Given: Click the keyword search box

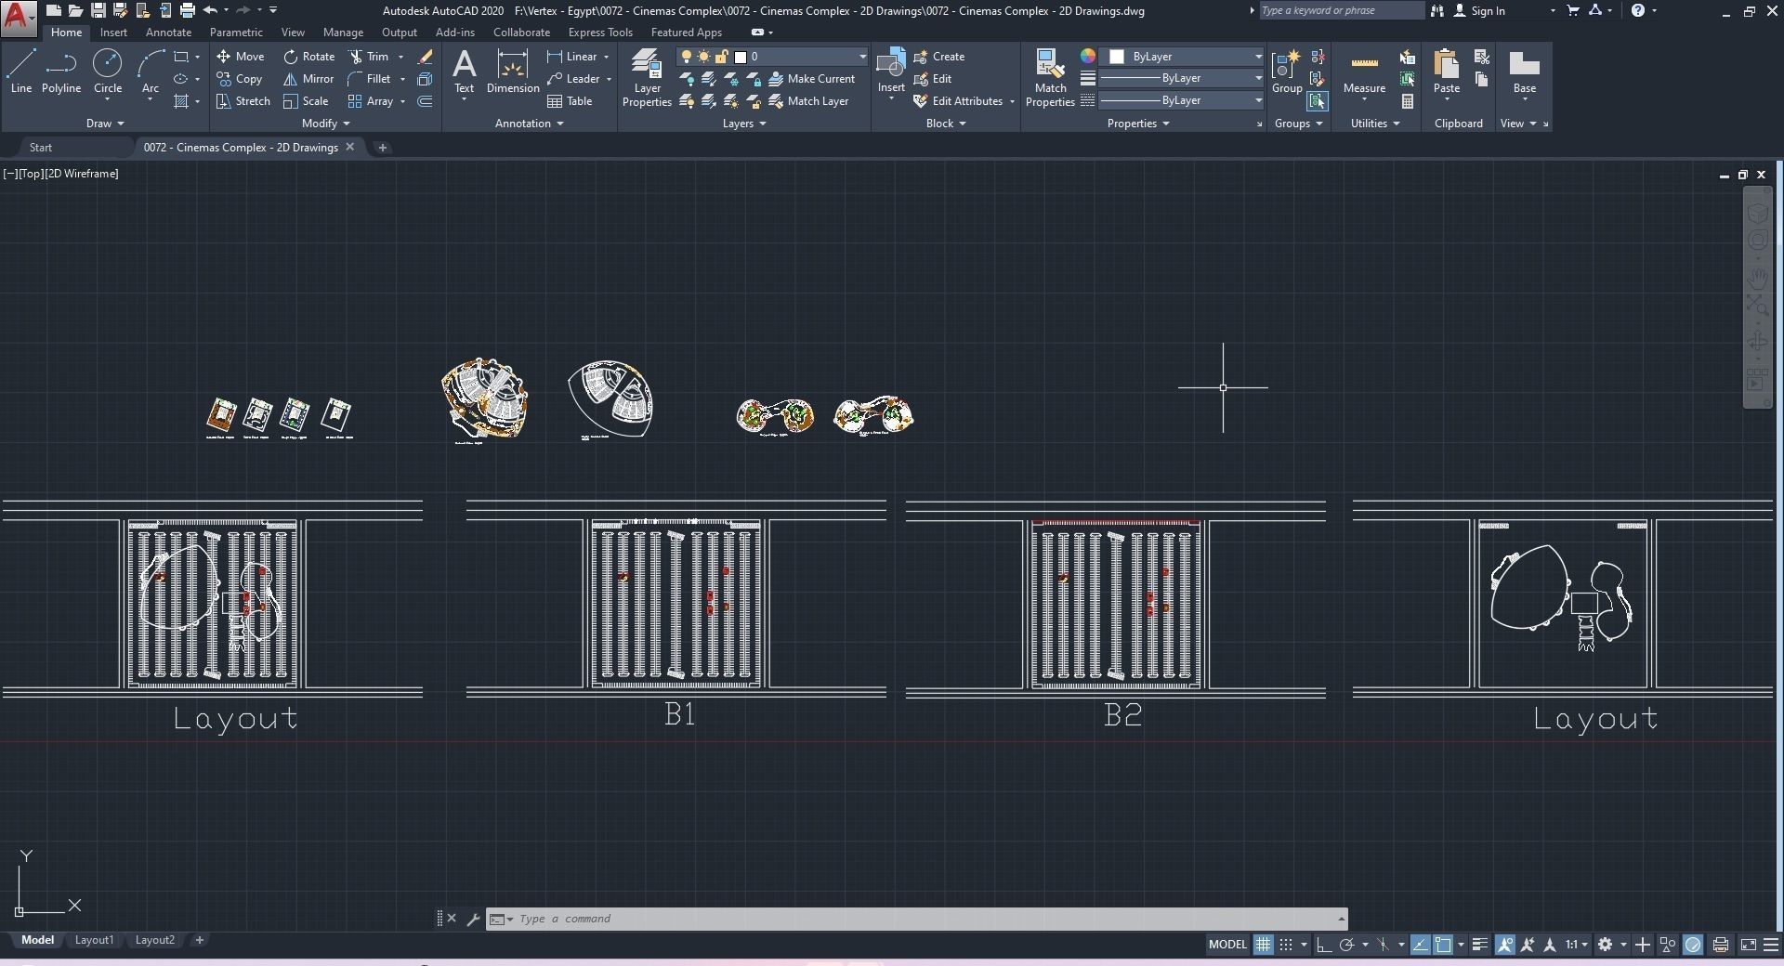Looking at the screenshot, I should click(x=1341, y=10).
